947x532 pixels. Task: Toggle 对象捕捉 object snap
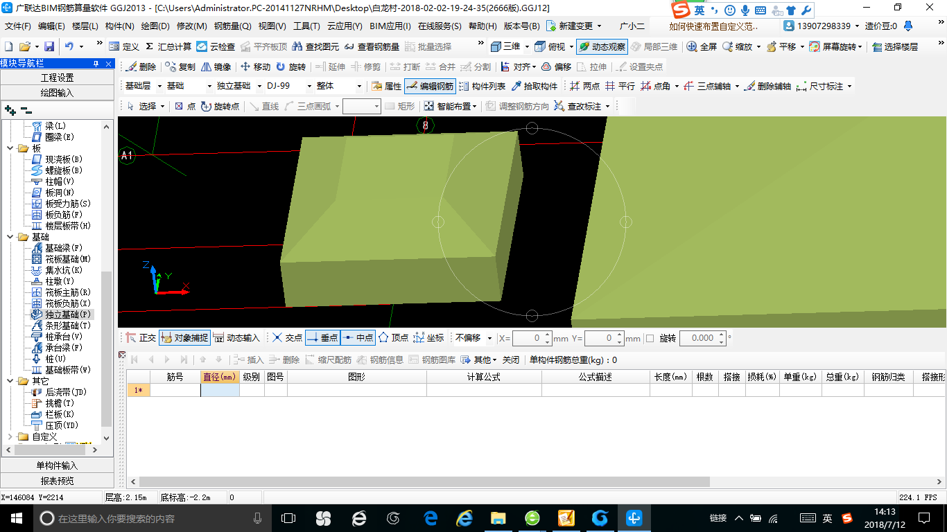pyautogui.click(x=184, y=337)
